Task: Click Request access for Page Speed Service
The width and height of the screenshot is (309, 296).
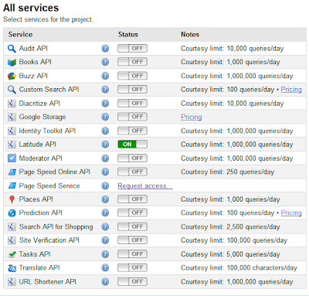Action: point(145,185)
